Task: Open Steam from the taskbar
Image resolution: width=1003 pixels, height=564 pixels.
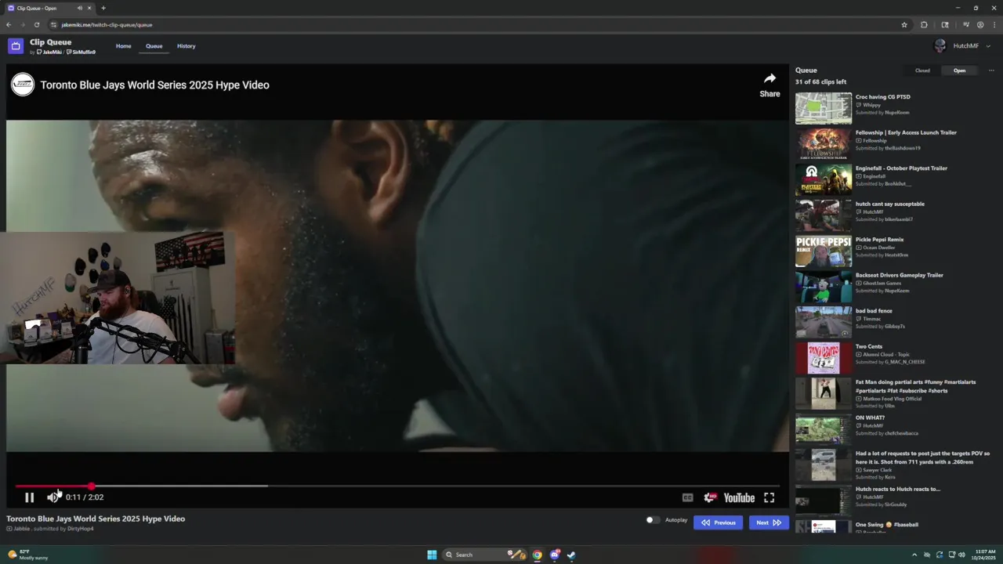Action: coord(571,555)
